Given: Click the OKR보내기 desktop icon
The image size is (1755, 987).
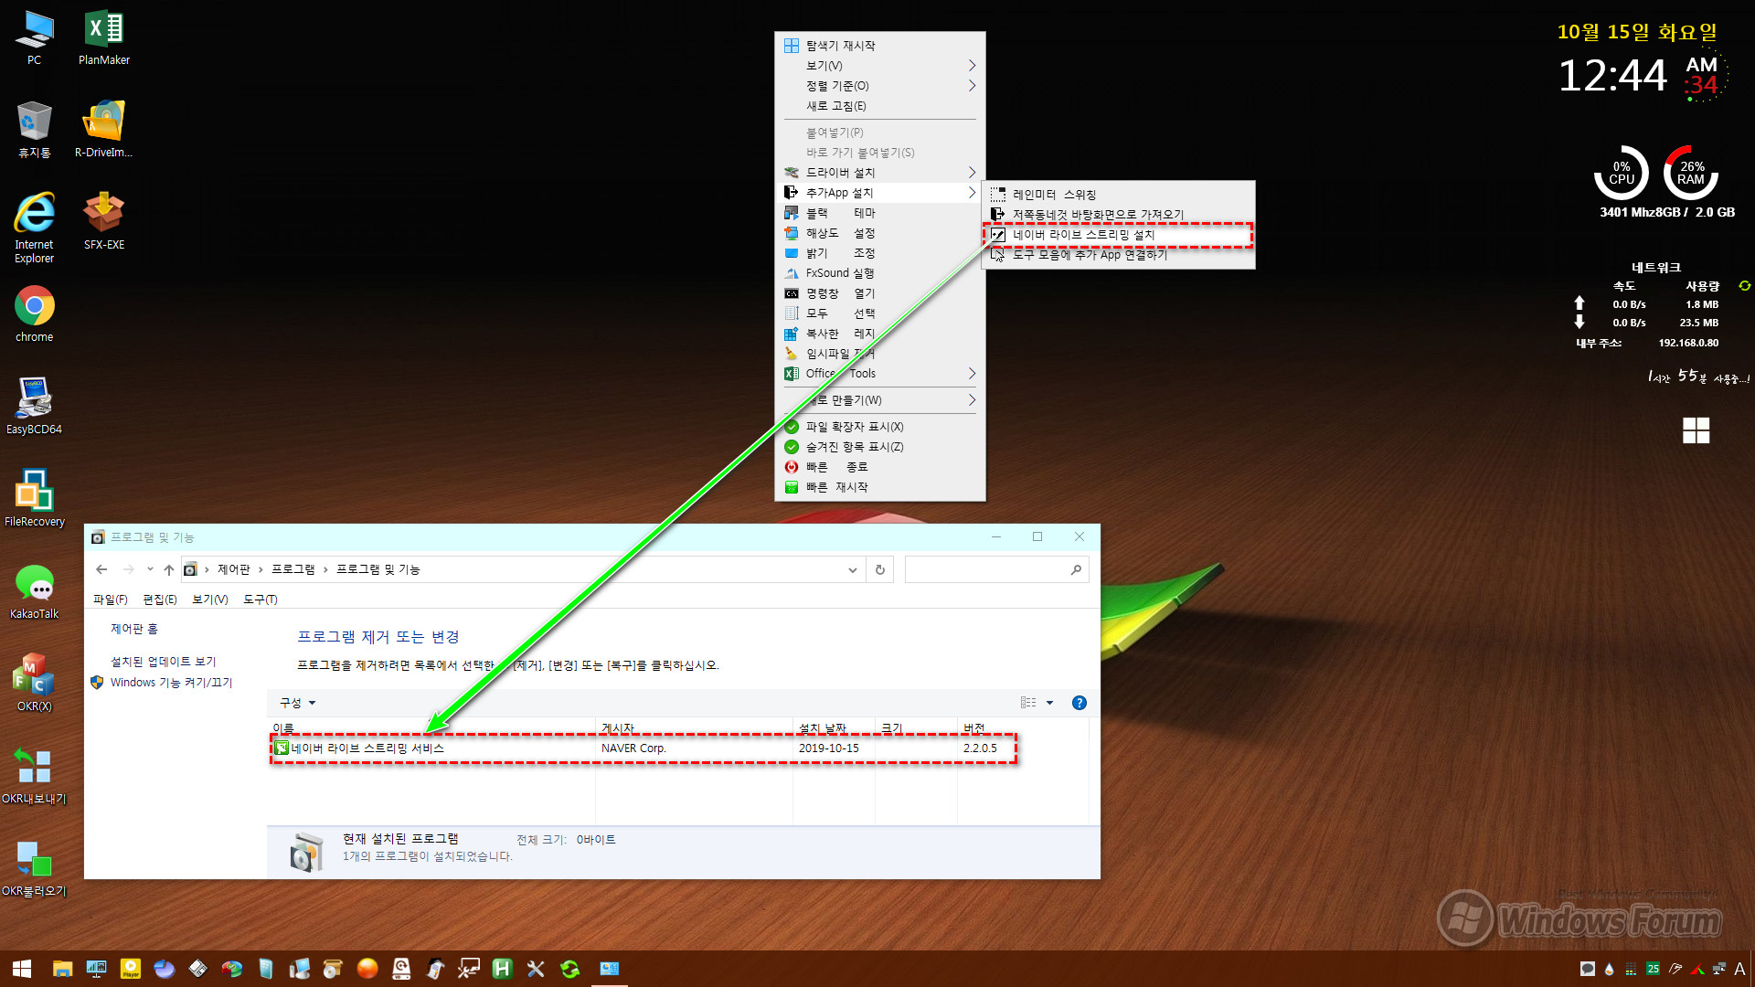Looking at the screenshot, I should coord(34,765).
